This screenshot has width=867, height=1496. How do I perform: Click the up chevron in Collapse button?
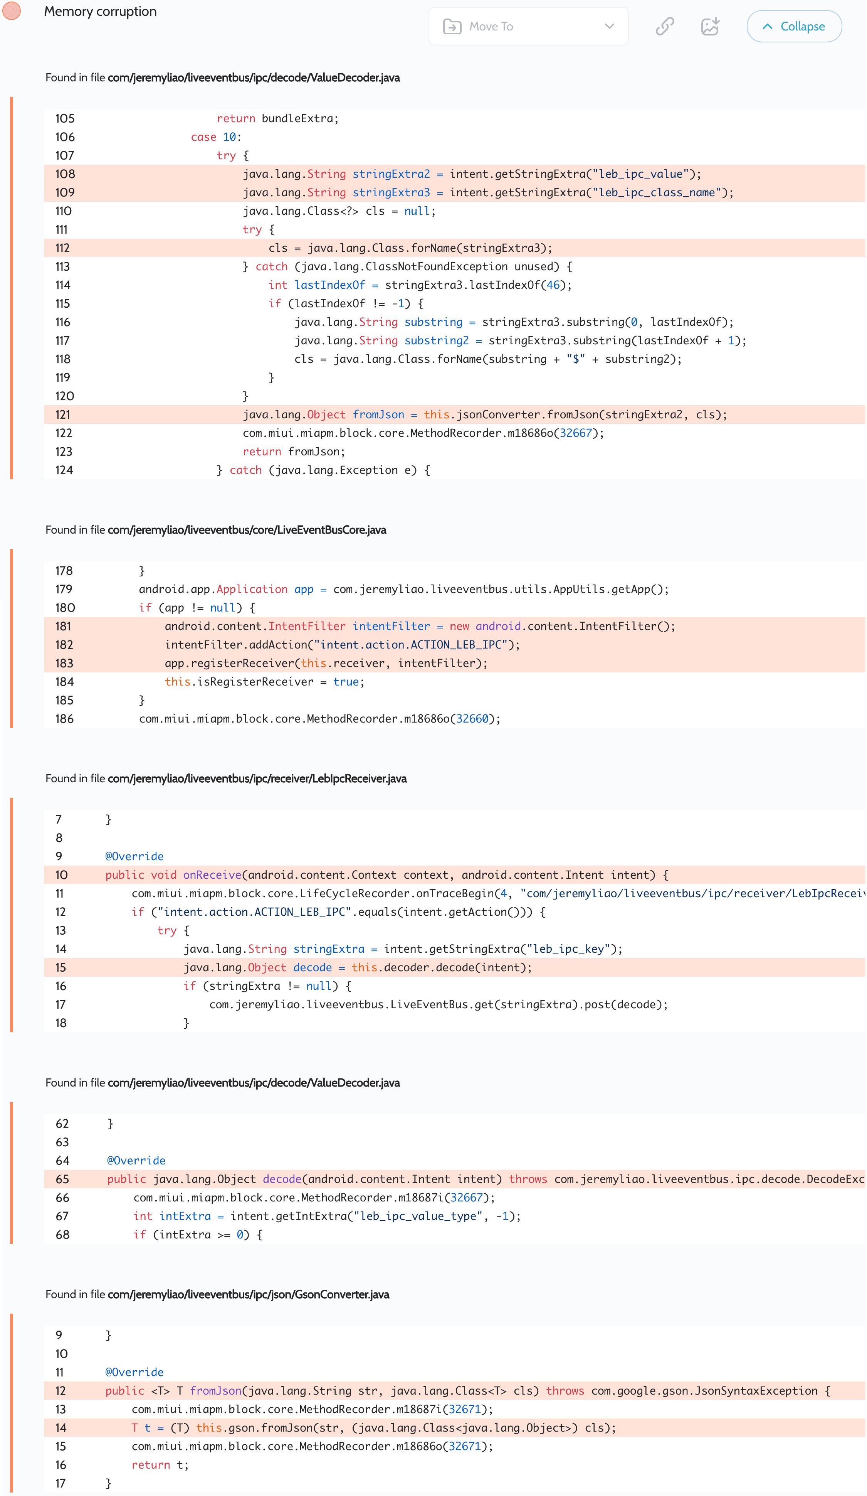coord(767,26)
